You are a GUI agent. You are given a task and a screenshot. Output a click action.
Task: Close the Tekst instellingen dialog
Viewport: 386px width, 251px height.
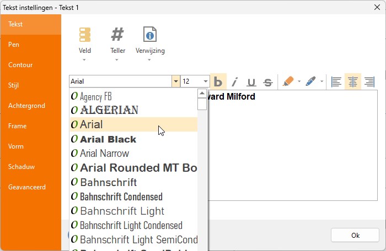tap(377, 7)
